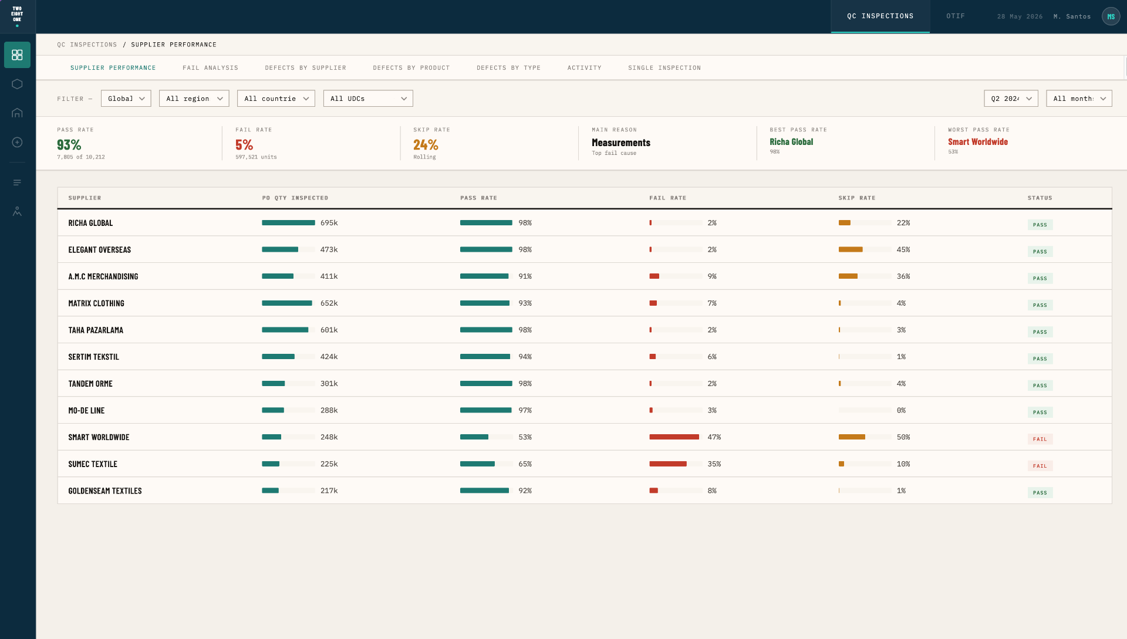This screenshot has height=639, width=1127.
Task: Open the All countries dropdown
Action: pyautogui.click(x=276, y=99)
